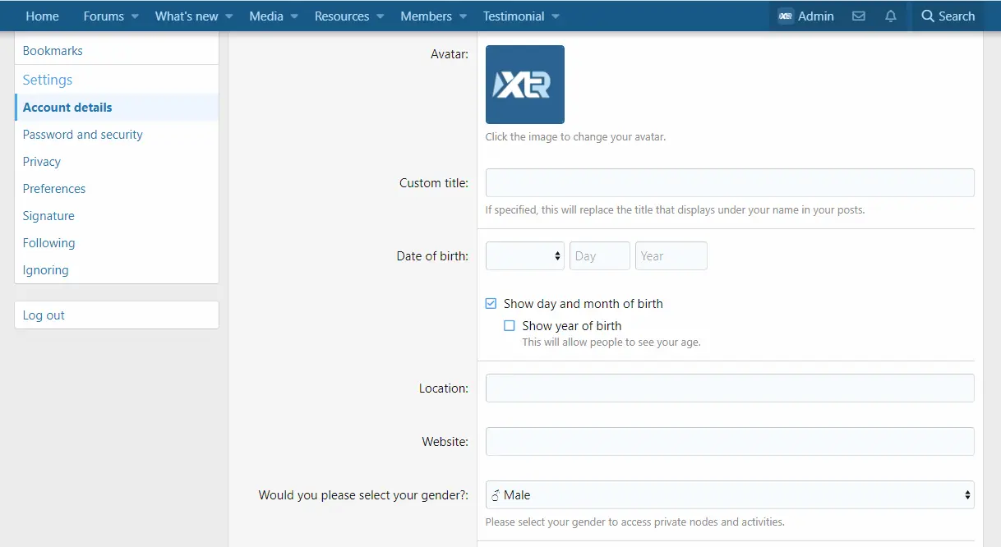Focus the Day of birth field
Screen dimensions: 1001x547
(600, 256)
